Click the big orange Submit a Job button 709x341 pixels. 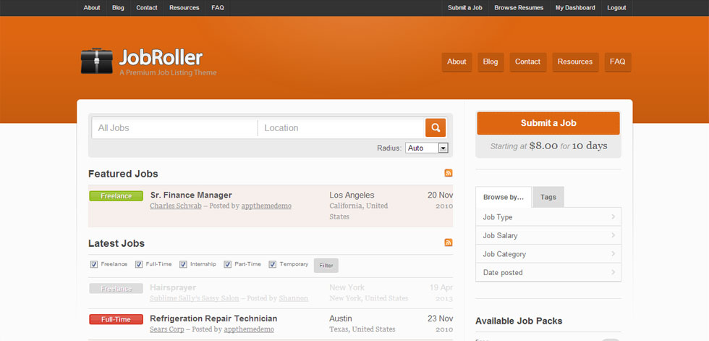pyautogui.click(x=548, y=123)
